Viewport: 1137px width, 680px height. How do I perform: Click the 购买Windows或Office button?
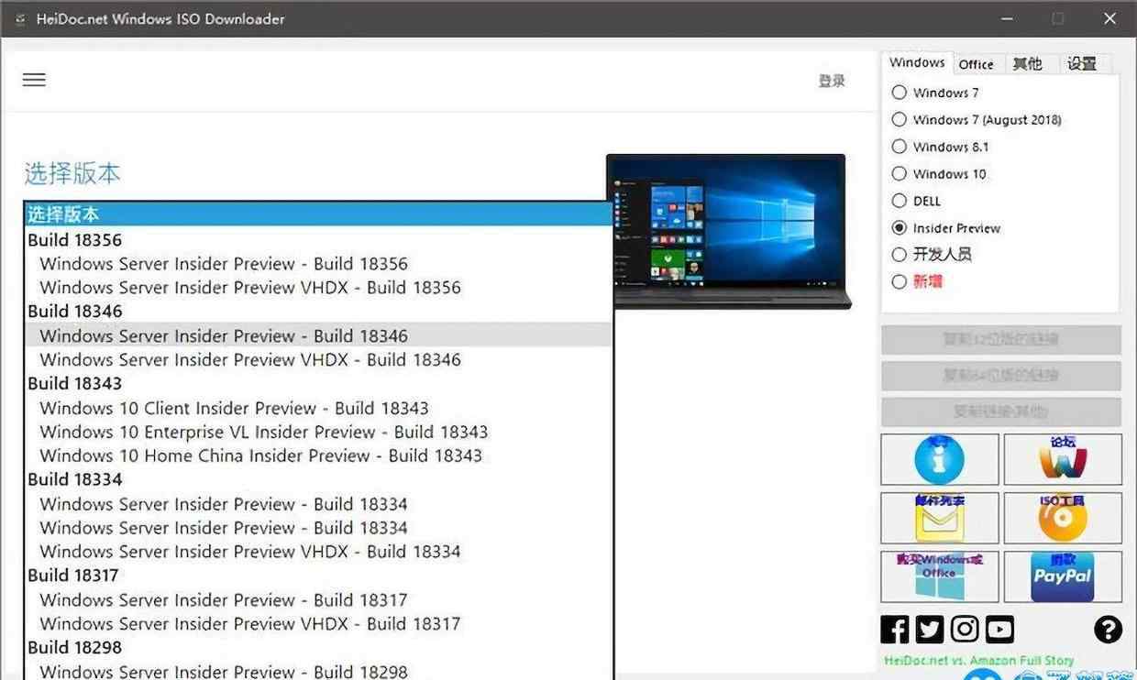(x=940, y=576)
